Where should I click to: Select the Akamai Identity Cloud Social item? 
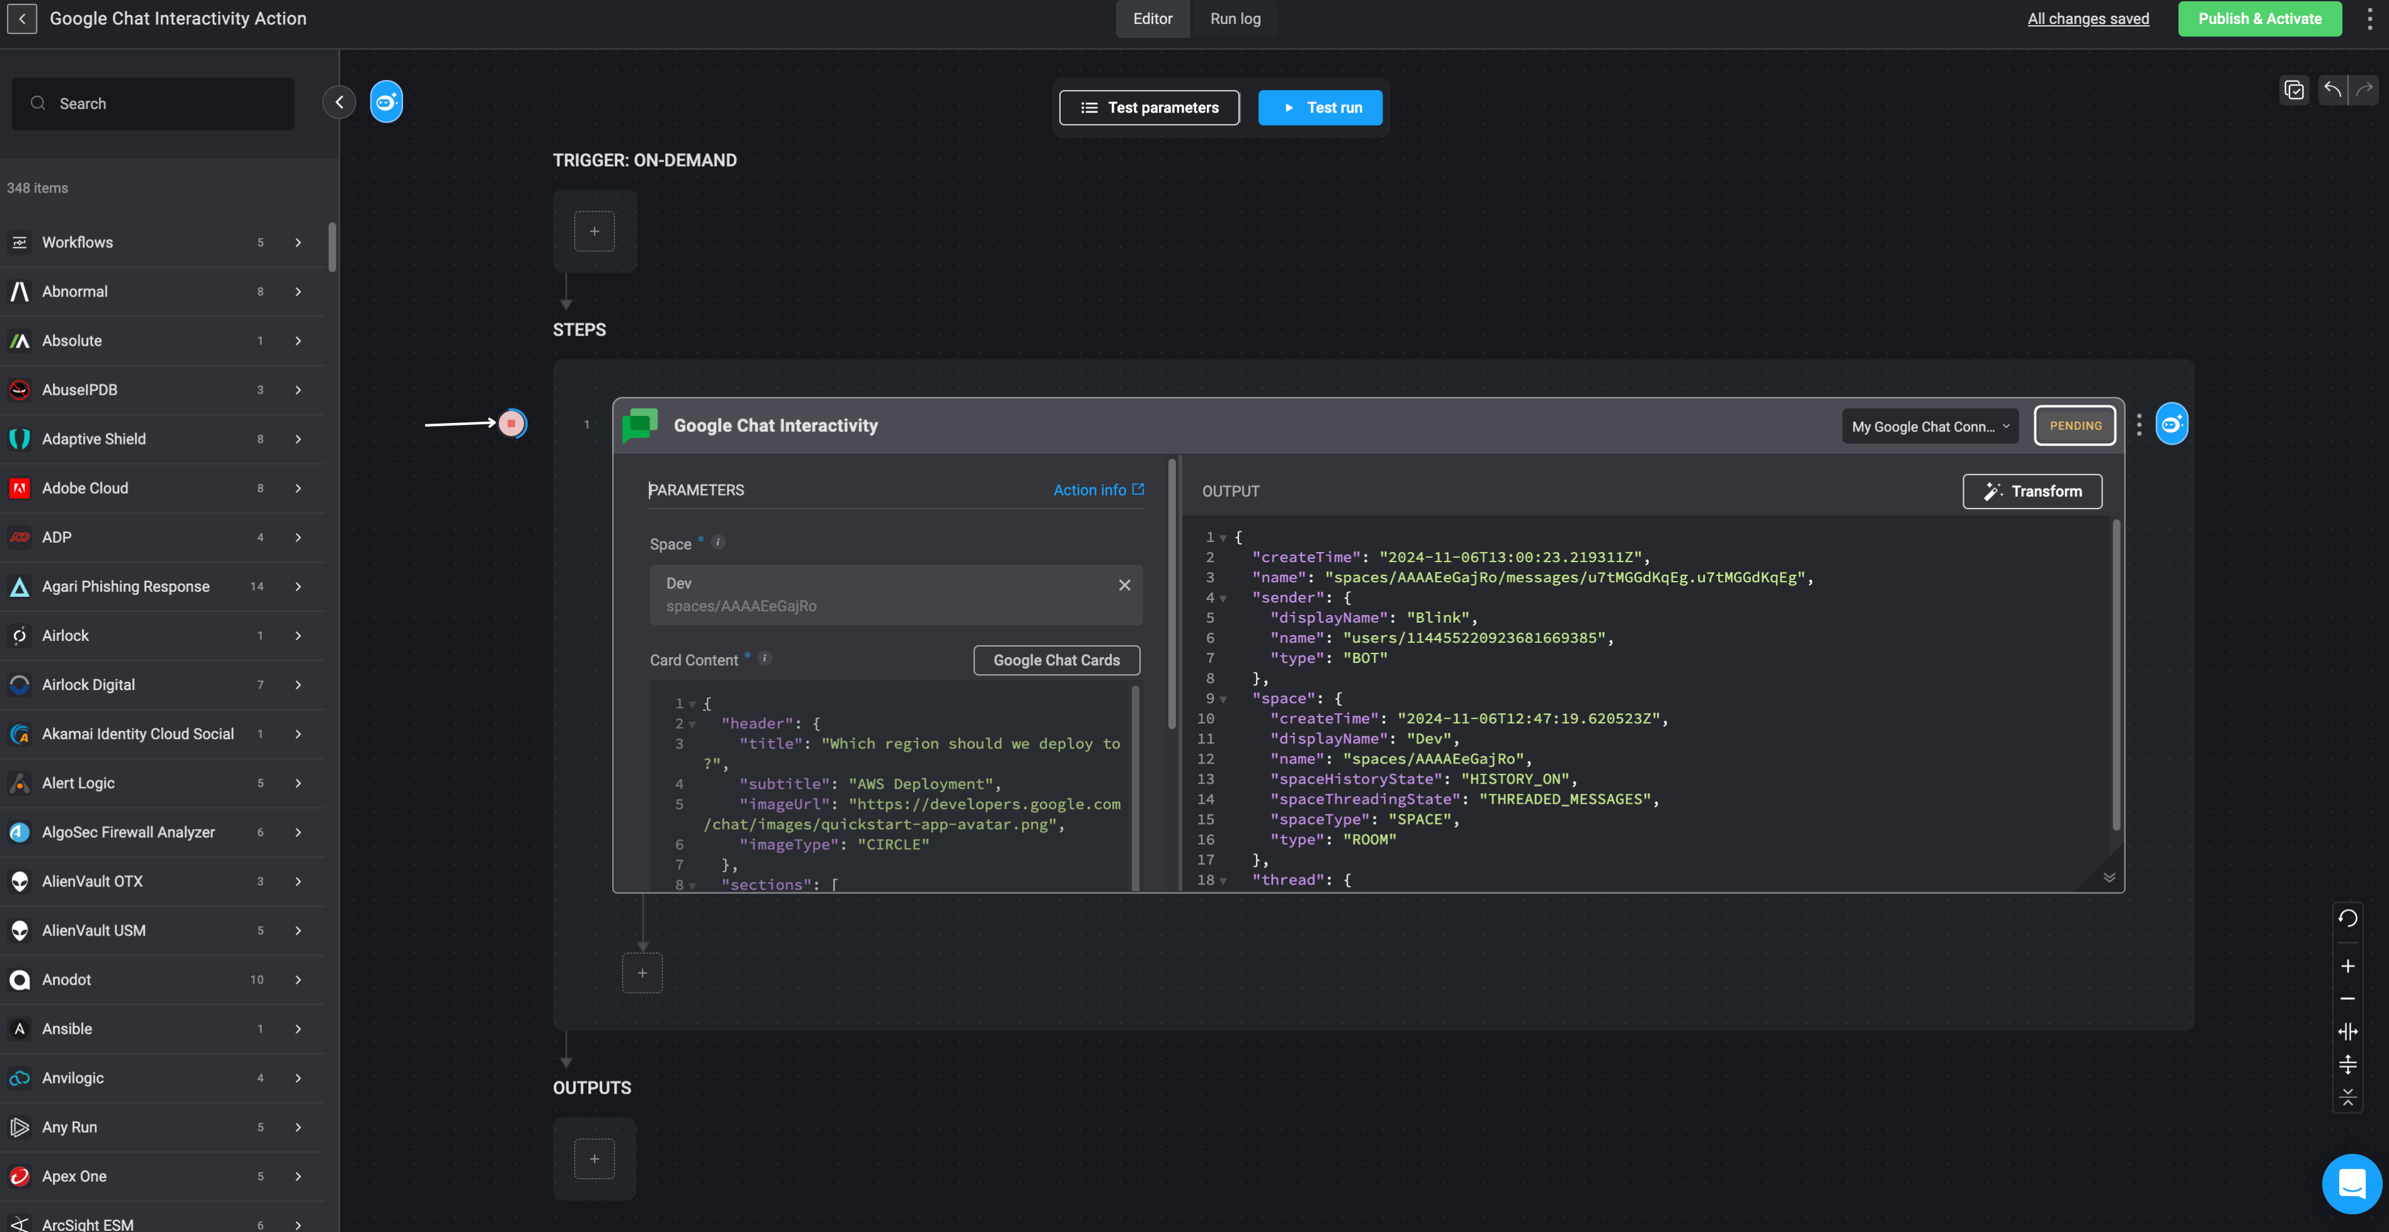click(x=162, y=733)
